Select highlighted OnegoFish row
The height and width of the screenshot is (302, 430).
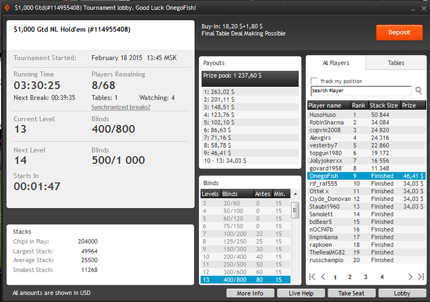coord(366,176)
